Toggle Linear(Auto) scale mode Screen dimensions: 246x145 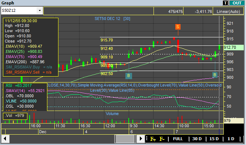[228, 11]
